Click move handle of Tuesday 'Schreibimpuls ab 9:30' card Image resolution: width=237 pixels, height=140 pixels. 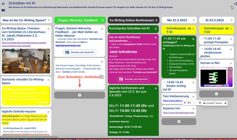(x=231, y=29)
